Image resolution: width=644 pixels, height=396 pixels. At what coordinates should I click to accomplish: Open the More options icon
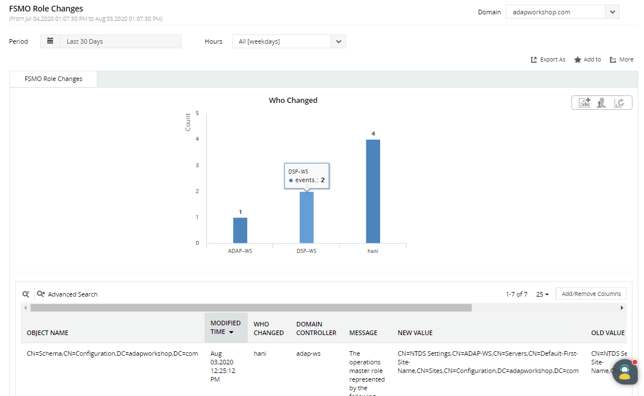coord(613,60)
